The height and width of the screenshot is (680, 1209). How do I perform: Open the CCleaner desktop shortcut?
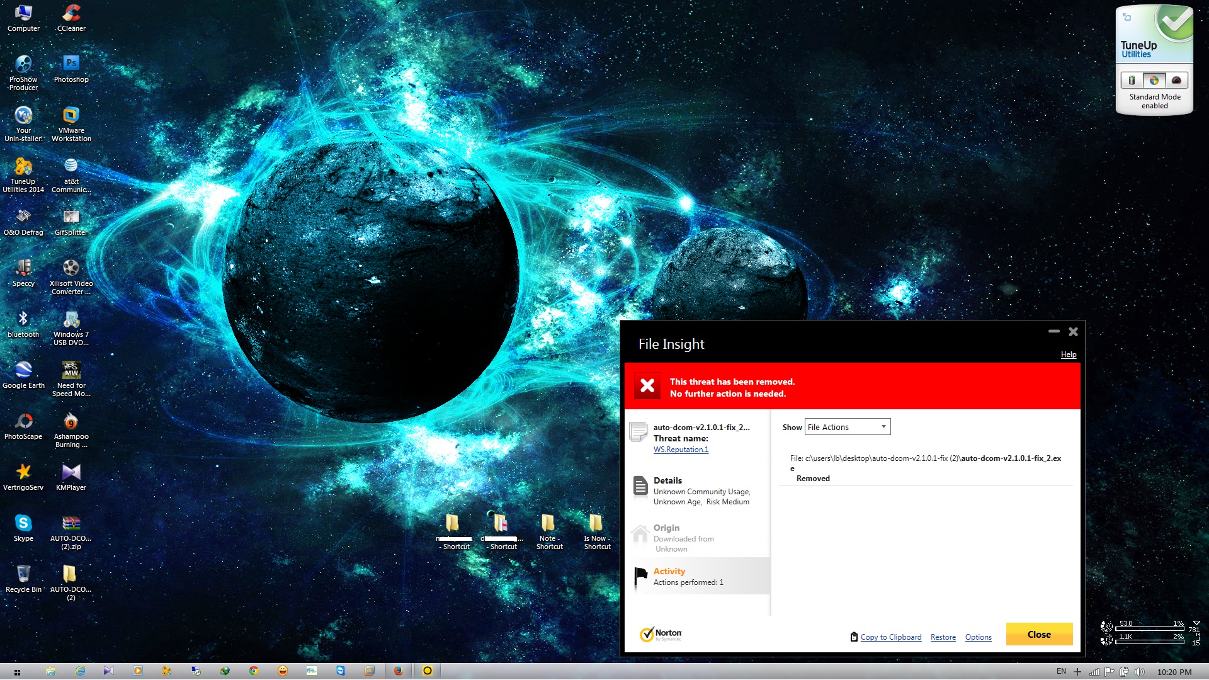pyautogui.click(x=71, y=18)
